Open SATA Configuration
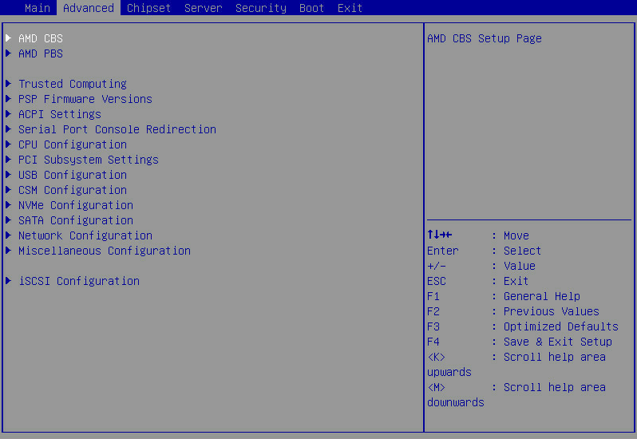This screenshot has height=439, width=637. (76, 220)
